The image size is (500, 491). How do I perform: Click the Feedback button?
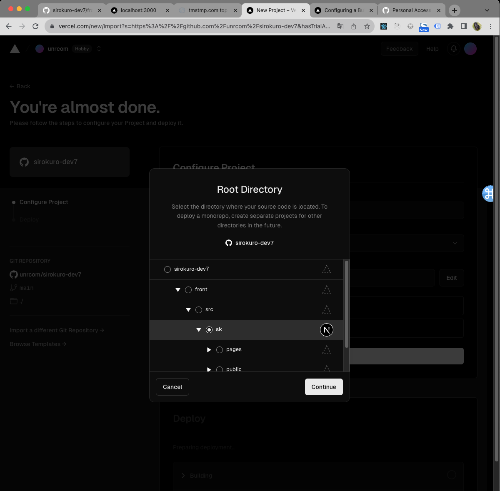(x=399, y=49)
